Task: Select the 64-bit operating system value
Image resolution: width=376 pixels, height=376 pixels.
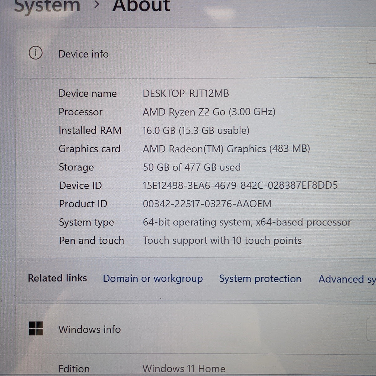Action: coord(247,222)
